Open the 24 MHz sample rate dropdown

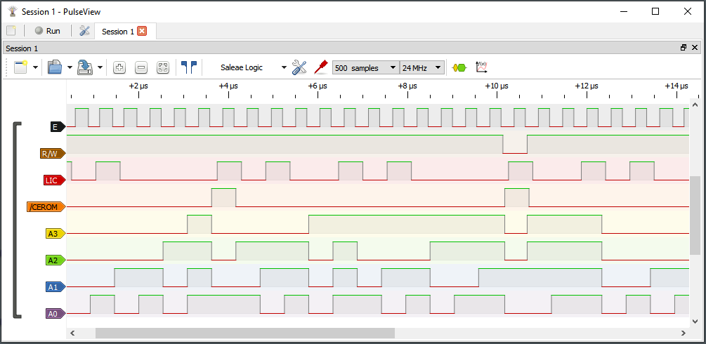pos(421,67)
